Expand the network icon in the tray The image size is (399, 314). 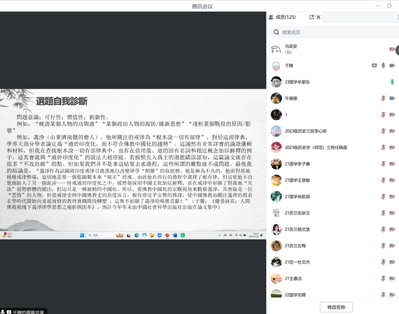pos(236,236)
